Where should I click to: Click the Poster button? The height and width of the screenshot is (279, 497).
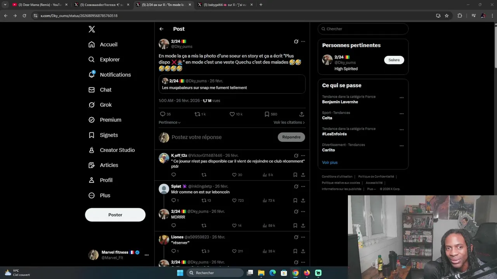[x=115, y=215]
